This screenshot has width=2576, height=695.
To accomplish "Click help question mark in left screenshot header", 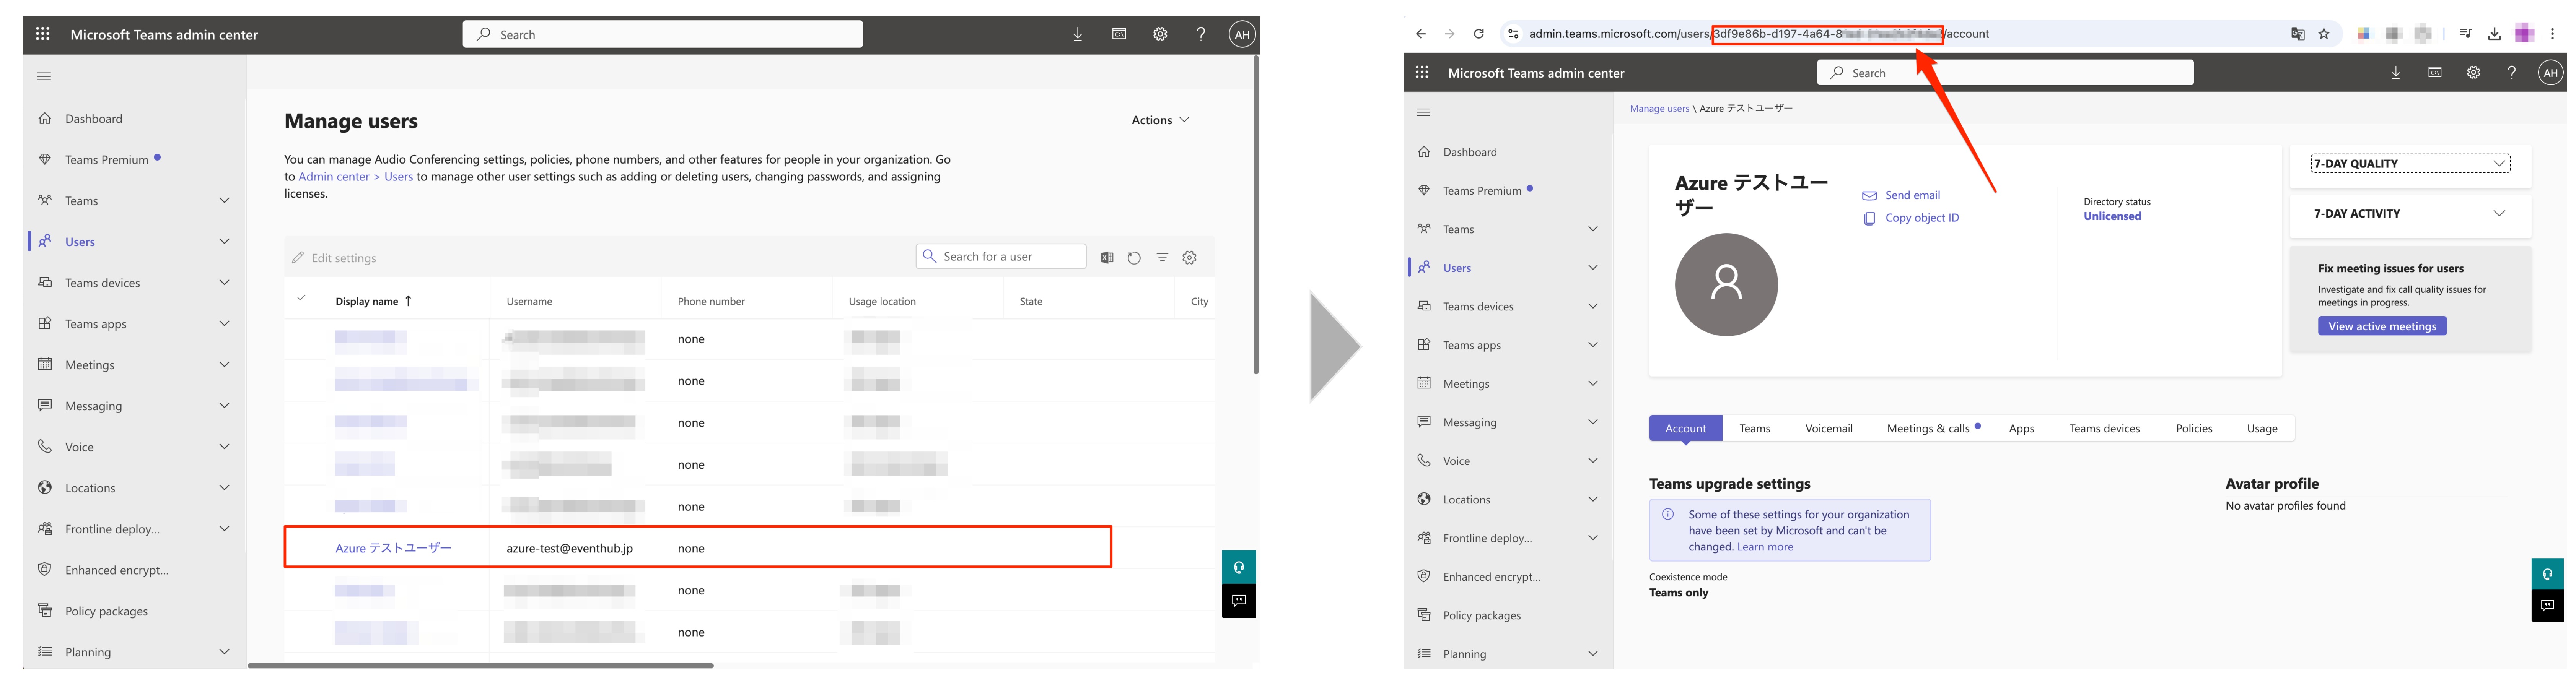I will (x=1201, y=34).
